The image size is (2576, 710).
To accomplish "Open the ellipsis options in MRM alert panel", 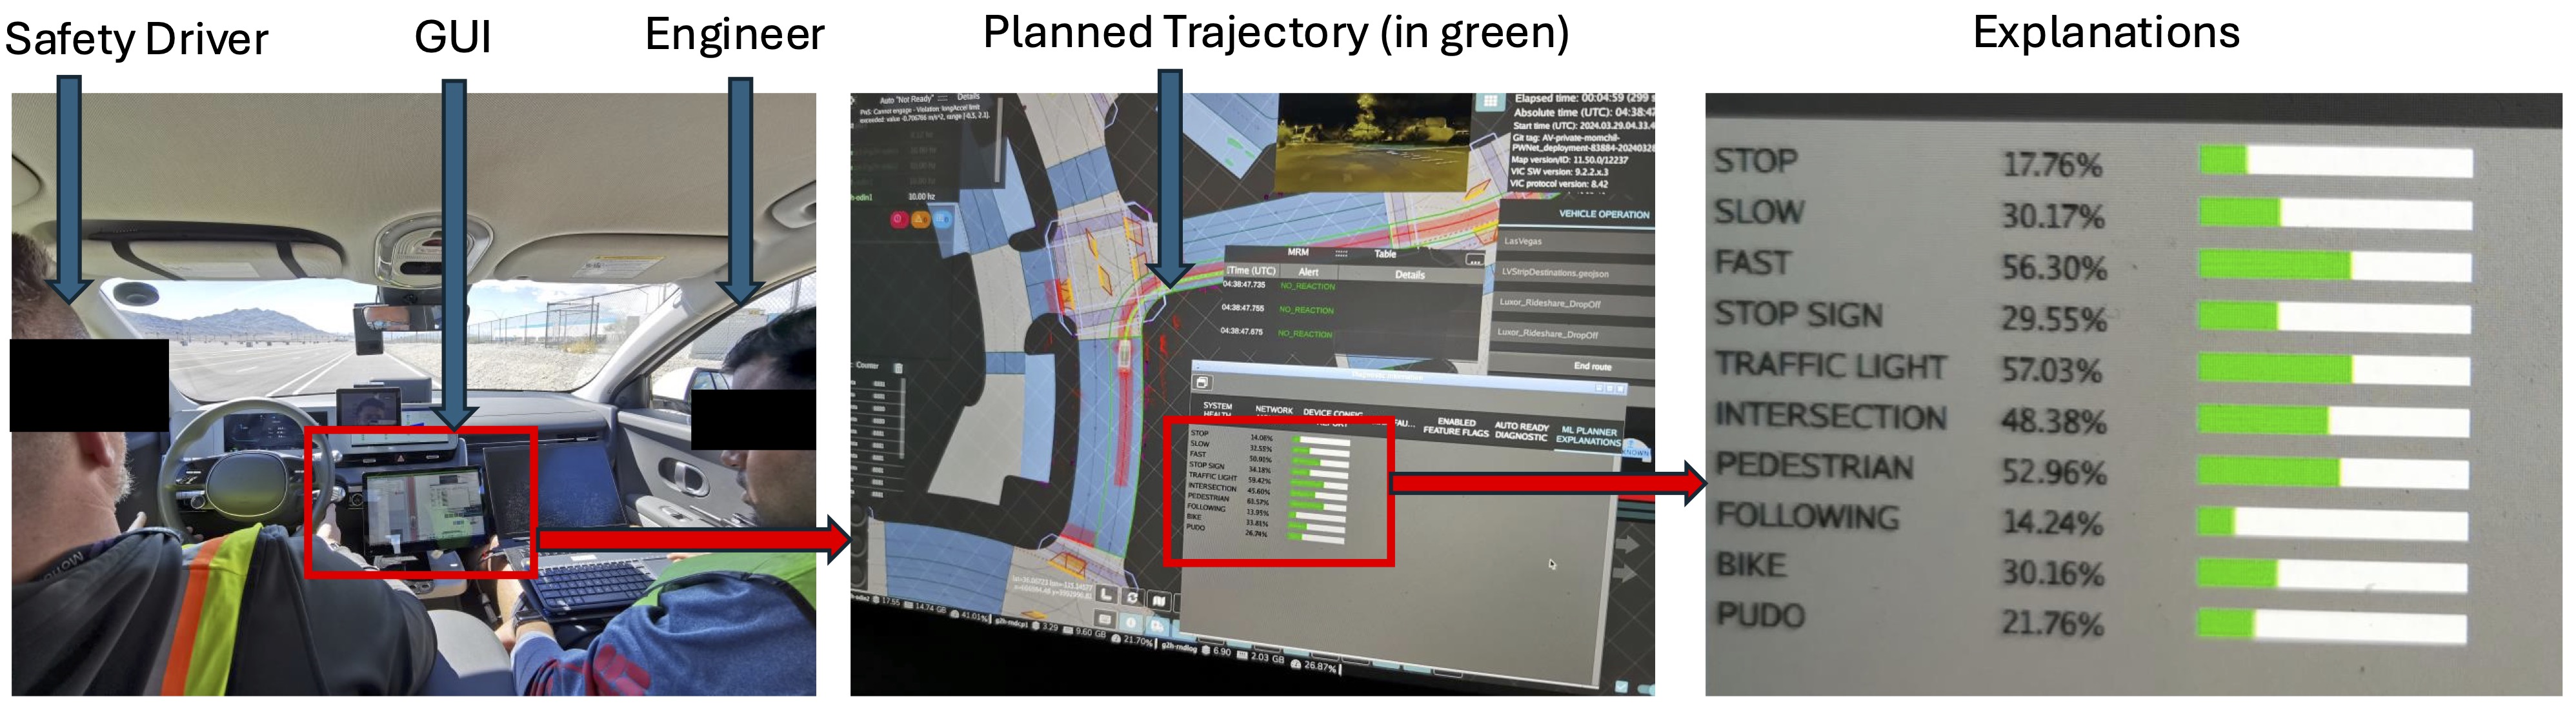I will [1474, 260].
